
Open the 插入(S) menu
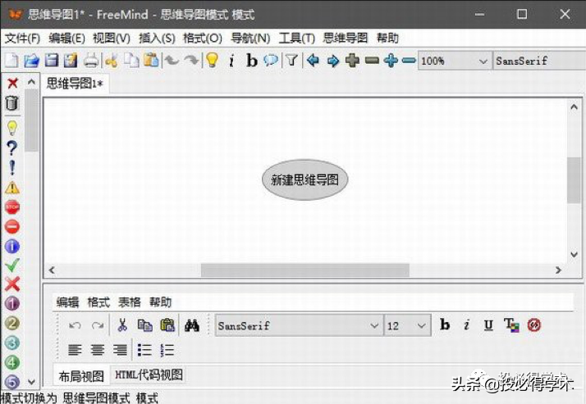pyautogui.click(x=157, y=38)
